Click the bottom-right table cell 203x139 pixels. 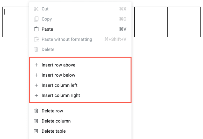point(184,32)
